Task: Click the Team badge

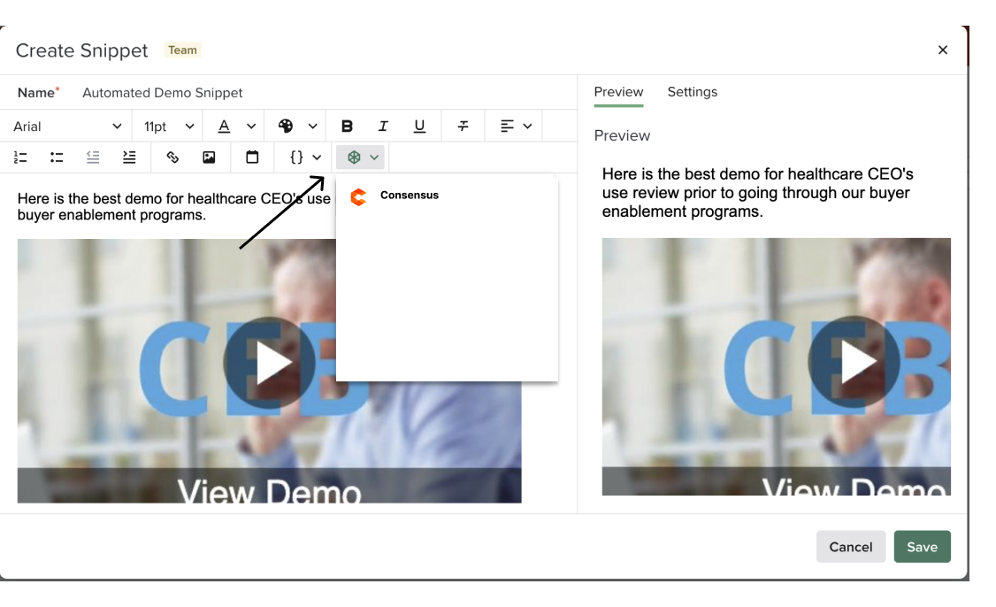Action: coord(182,50)
